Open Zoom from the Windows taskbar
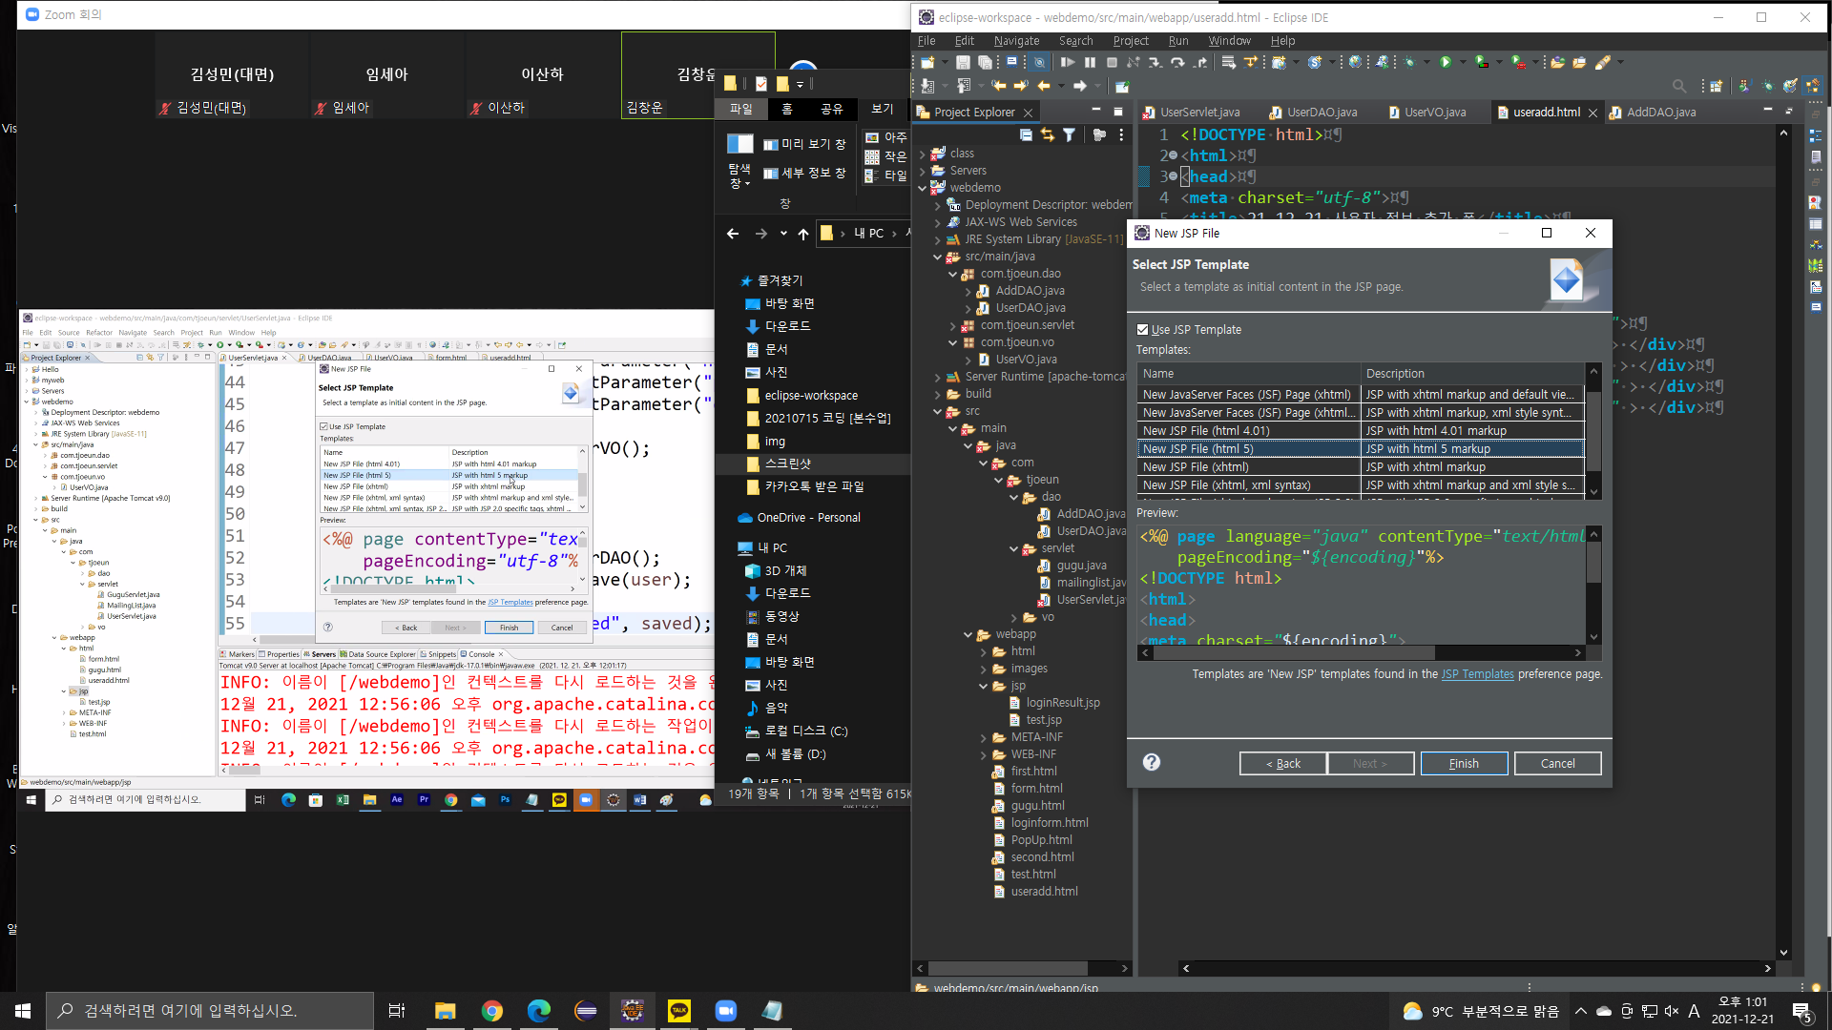This screenshot has width=1832, height=1030. pyautogui.click(x=726, y=1011)
